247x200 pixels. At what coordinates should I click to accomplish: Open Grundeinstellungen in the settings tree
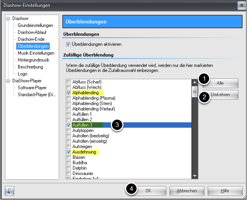[36, 25]
